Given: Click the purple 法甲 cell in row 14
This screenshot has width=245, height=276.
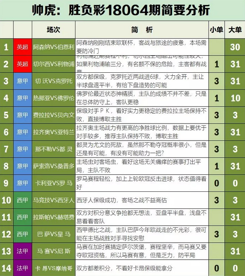Looking at the screenshot, I should (23, 268).
